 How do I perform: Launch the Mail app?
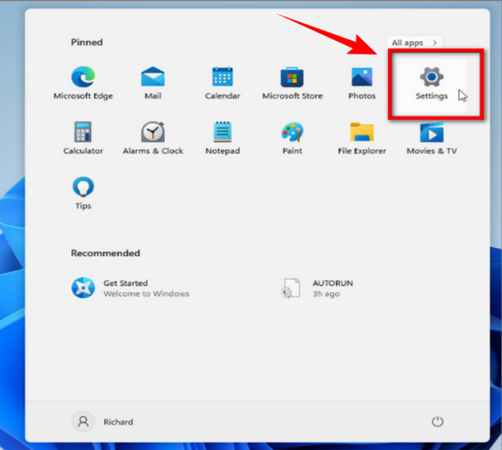point(153,82)
